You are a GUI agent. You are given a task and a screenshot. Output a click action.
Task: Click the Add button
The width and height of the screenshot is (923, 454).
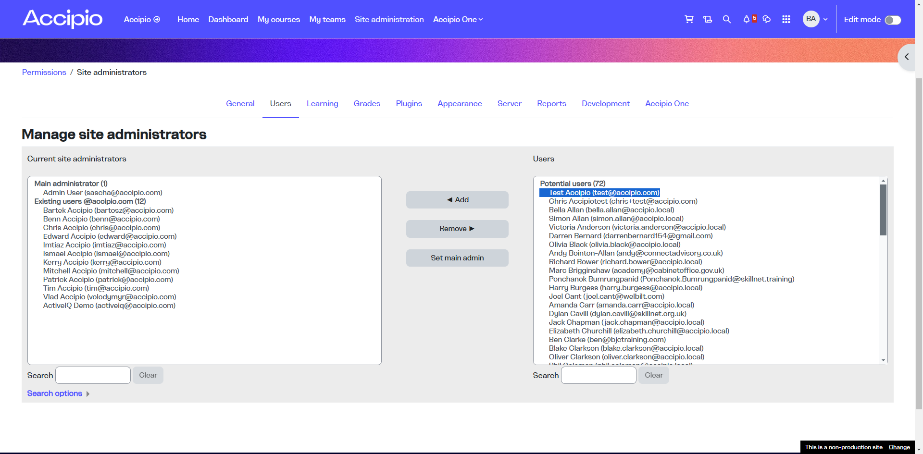point(457,200)
